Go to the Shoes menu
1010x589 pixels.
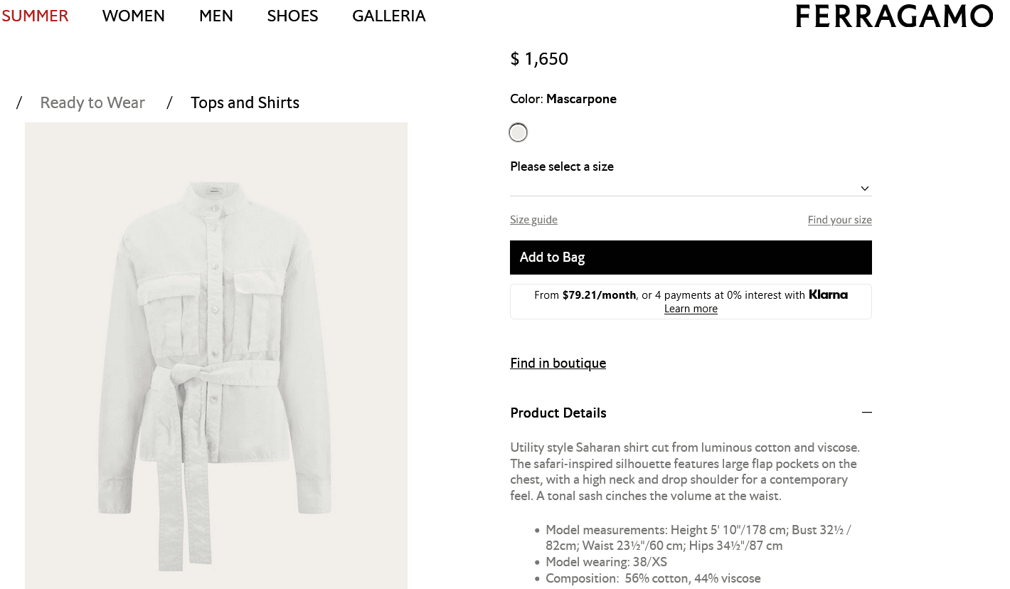click(292, 16)
